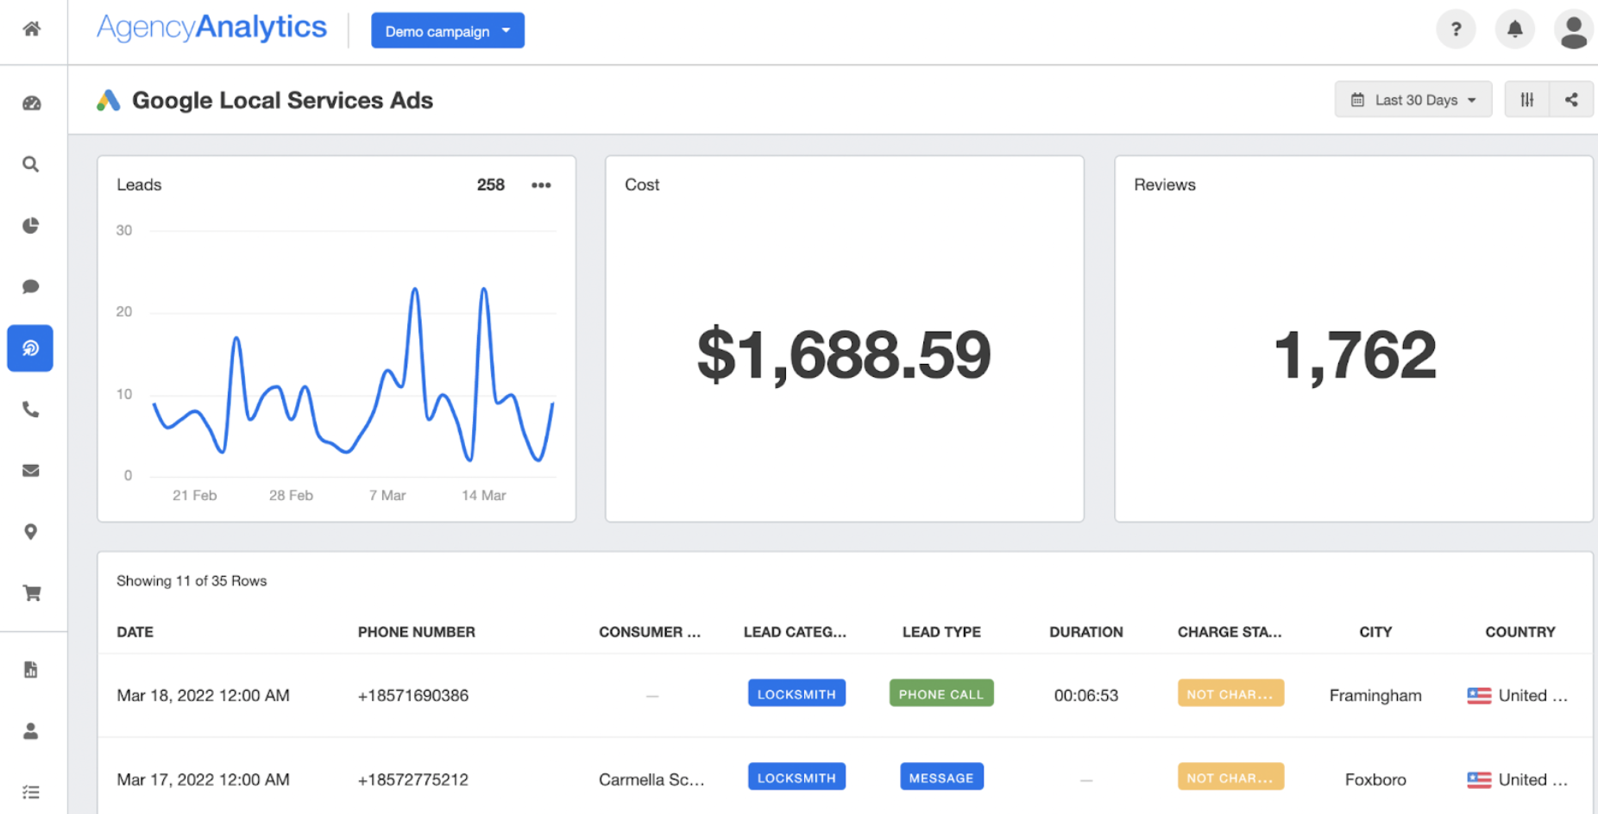Click the AgencyAnalytics logo
This screenshot has width=1598, height=814.
click(x=212, y=28)
